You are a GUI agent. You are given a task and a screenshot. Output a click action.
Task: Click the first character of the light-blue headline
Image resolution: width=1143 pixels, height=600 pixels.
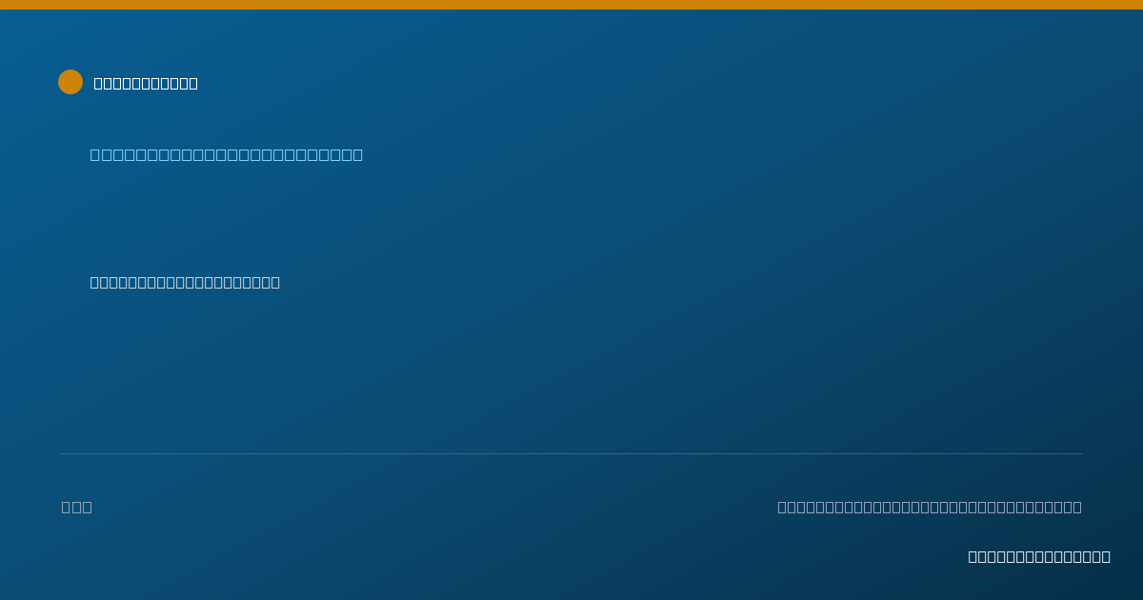[95, 154]
